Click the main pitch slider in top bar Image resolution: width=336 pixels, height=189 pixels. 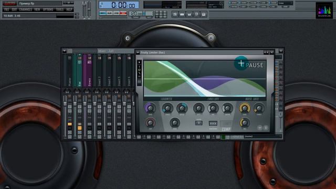tap(89, 9)
